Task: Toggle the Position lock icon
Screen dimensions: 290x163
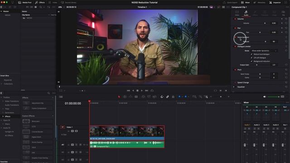Action: click(173, 96)
